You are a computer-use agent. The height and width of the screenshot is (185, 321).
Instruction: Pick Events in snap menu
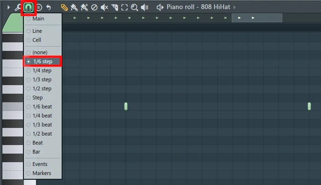click(43, 164)
